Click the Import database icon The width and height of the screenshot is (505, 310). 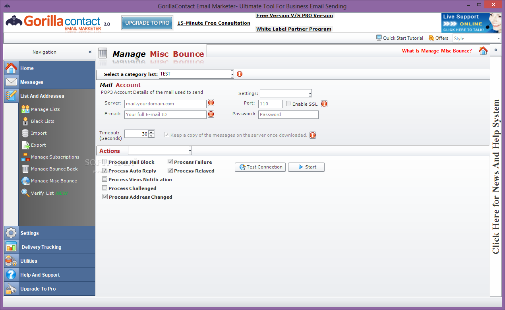point(25,133)
